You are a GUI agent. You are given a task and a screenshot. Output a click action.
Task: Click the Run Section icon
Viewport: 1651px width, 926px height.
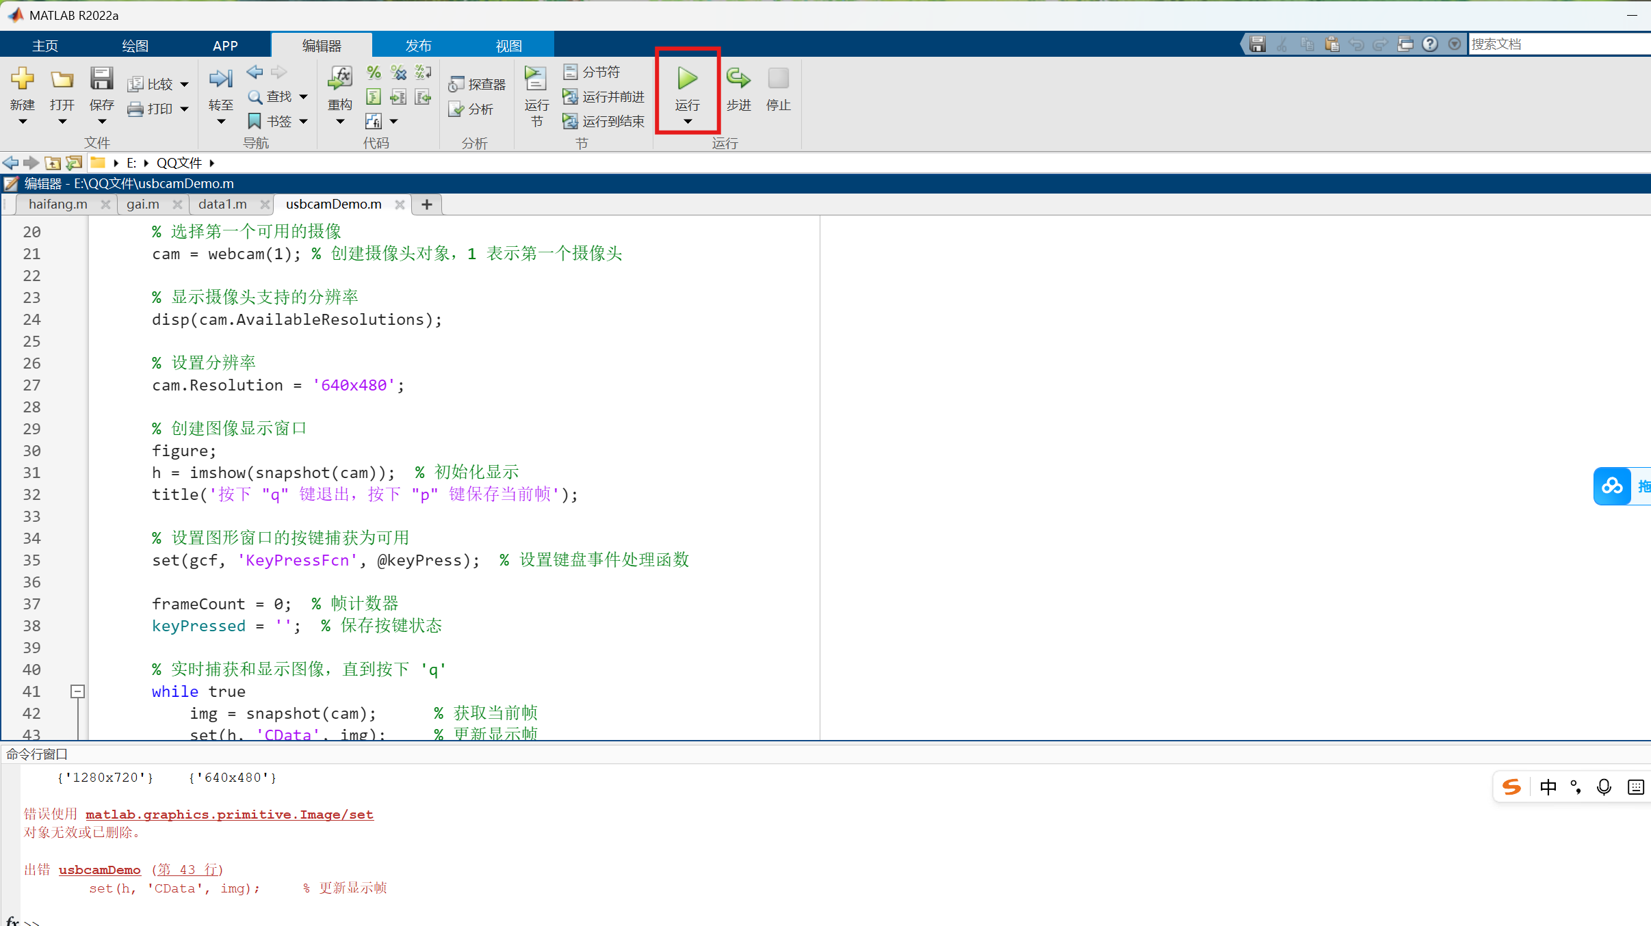536,79
